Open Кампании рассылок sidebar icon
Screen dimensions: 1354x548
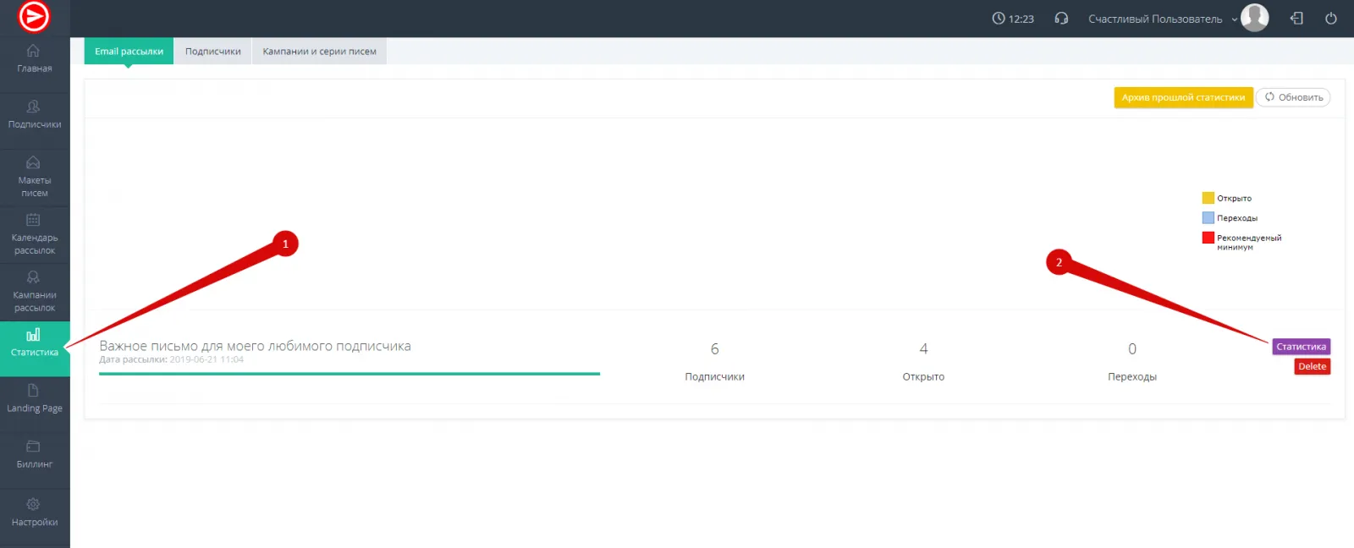pos(34,277)
